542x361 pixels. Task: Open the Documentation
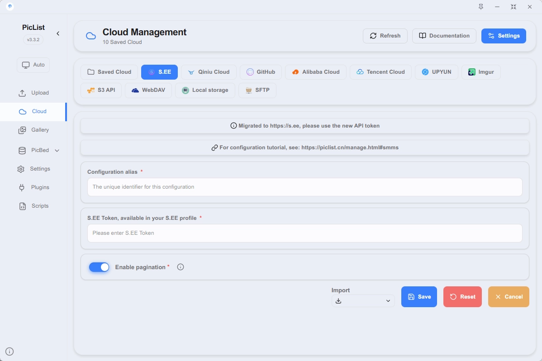tap(444, 36)
